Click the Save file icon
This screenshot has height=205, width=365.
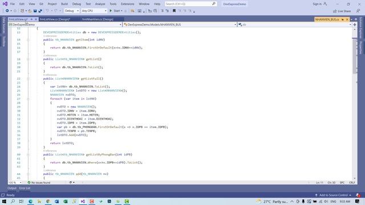(35, 11)
